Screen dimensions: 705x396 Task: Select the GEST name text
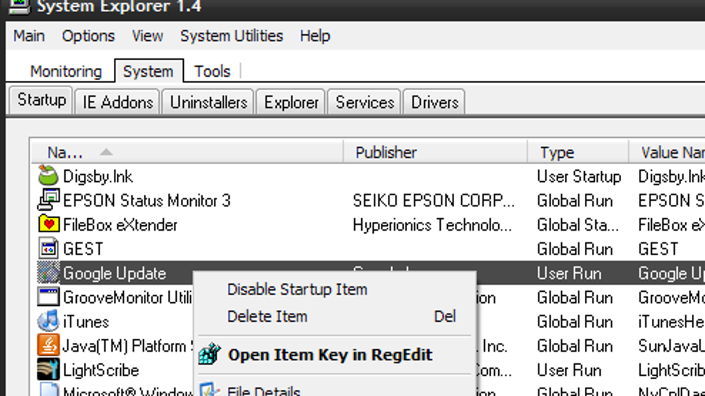click(x=83, y=249)
